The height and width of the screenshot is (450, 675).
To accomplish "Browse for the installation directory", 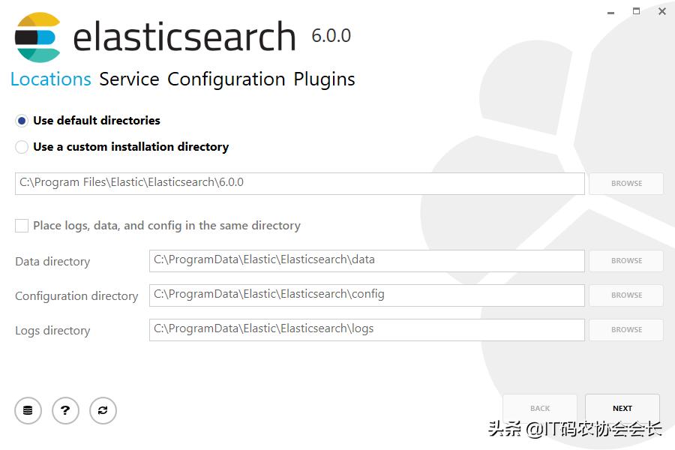I will coord(625,183).
